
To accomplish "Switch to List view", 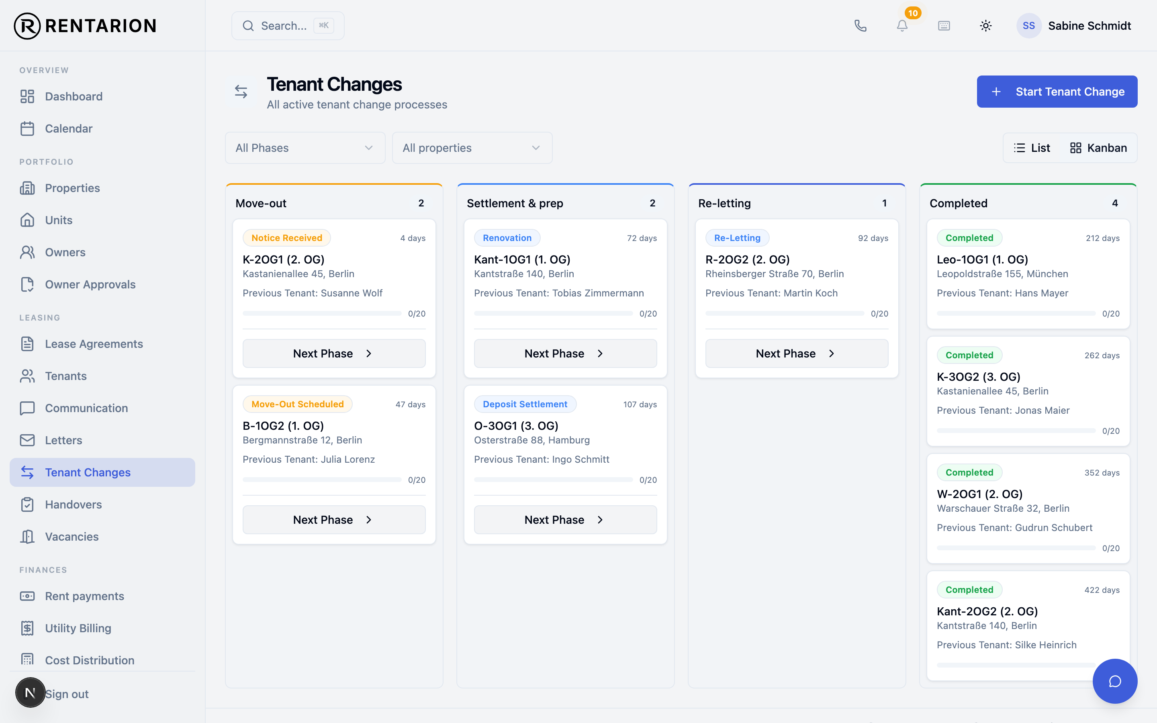I will (1032, 148).
